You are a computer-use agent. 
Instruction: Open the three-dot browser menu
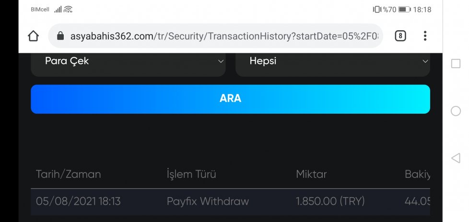(425, 36)
